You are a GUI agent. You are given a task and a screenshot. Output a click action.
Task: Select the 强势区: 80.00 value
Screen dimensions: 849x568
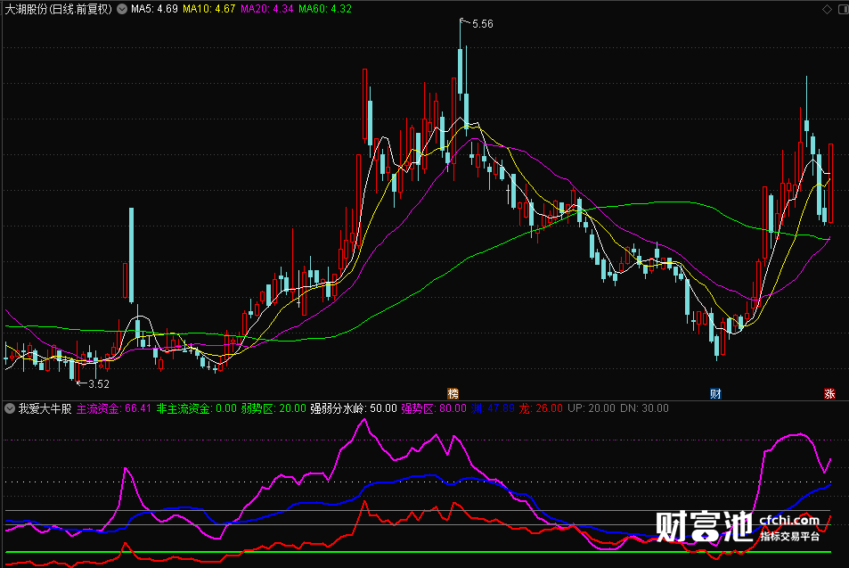point(434,408)
